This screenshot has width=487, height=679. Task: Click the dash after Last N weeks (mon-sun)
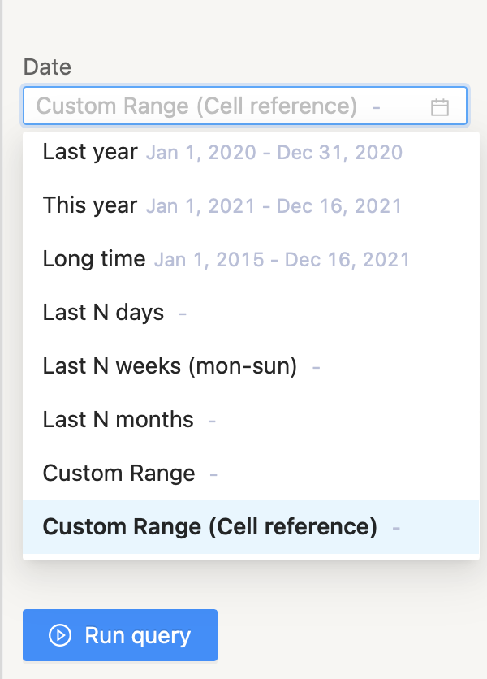coord(316,368)
